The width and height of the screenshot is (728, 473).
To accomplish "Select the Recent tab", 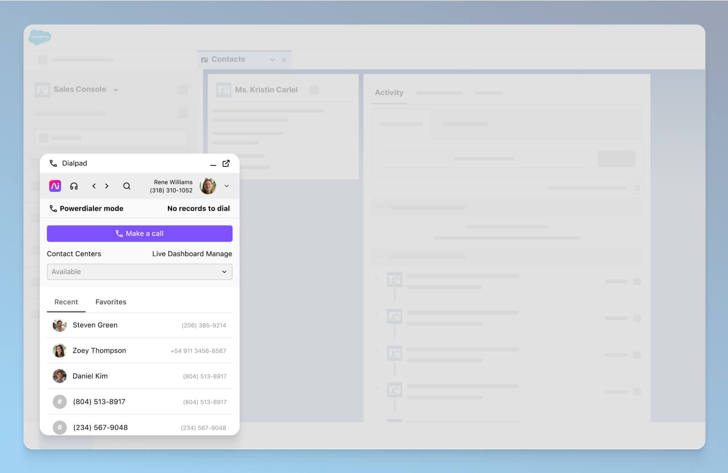I will 66,302.
